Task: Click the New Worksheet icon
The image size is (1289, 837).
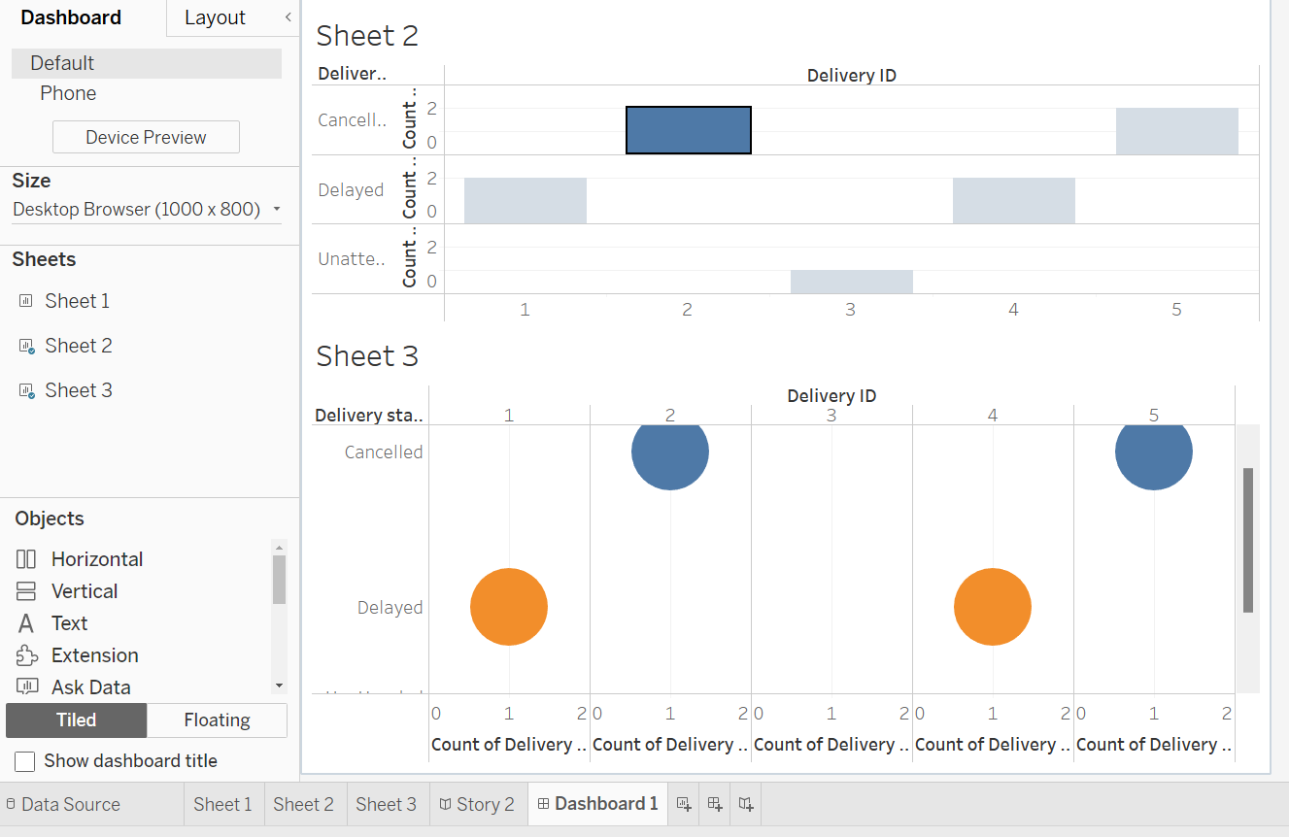Action: (x=684, y=804)
